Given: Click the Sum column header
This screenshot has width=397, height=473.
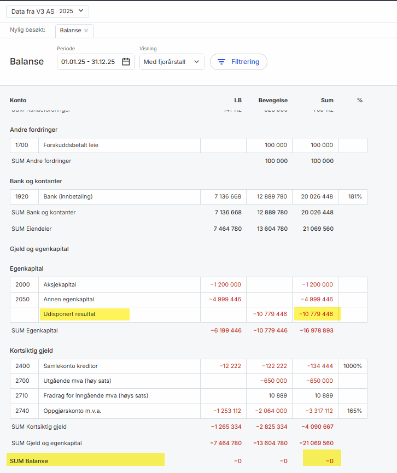Looking at the screenshot, I should tap(327, 100).
